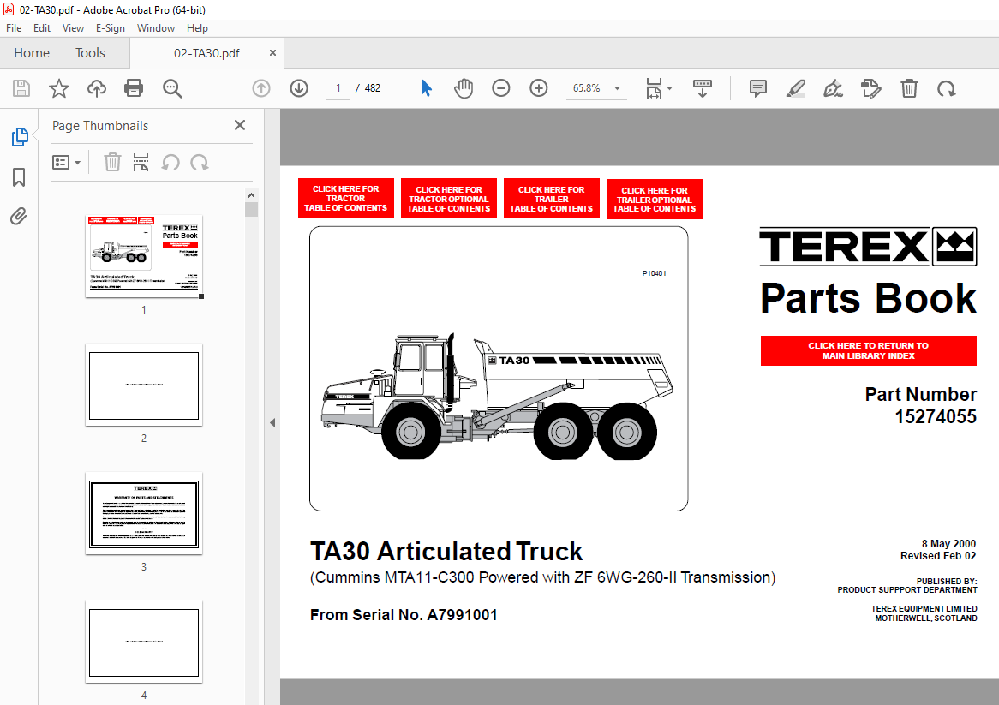Click the Save file icon
This screenshot has width=999, height=705.
point(21,88)
